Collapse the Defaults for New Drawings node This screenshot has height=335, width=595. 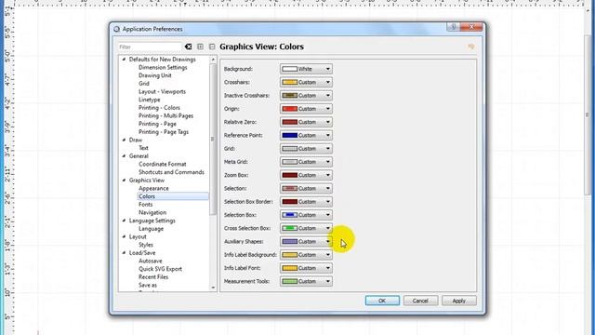[x=124, y=60]
